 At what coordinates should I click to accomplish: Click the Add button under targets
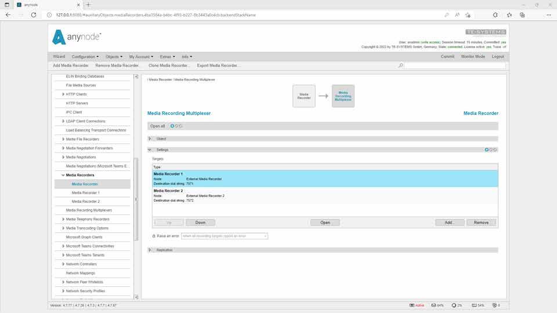coord(449,223)
